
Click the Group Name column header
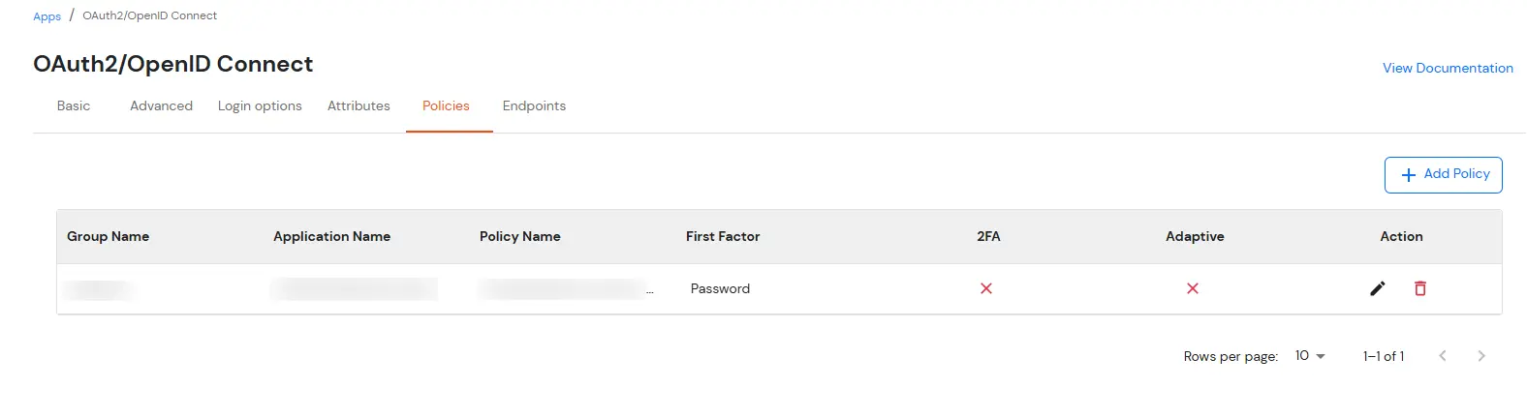(x=109, y=236)
